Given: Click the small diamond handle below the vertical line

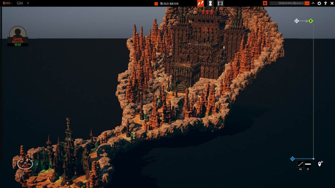Looking at the screenshot, I should click(313, 159).
